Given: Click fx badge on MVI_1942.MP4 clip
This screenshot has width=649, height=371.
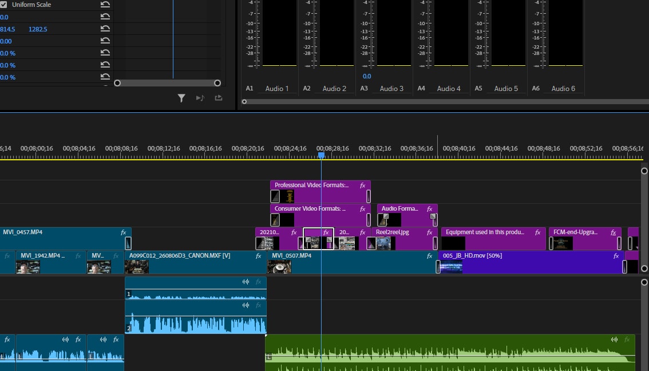Looking at the screenshot, I should (78, 256).
